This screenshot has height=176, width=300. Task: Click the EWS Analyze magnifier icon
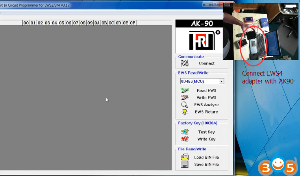pyautogui.click(x=184, y=105)
